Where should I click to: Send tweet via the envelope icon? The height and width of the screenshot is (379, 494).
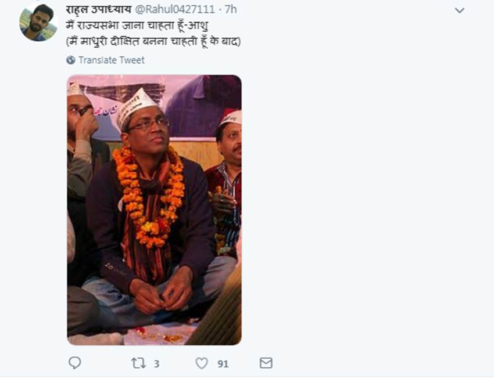click(x=266, y=363)
